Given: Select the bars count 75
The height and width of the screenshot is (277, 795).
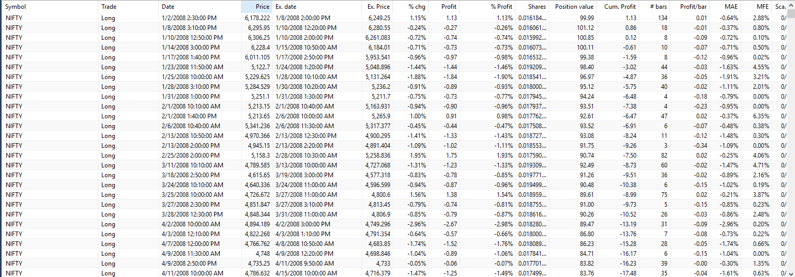Looking at the screenshot, I should tap(664, 195).
